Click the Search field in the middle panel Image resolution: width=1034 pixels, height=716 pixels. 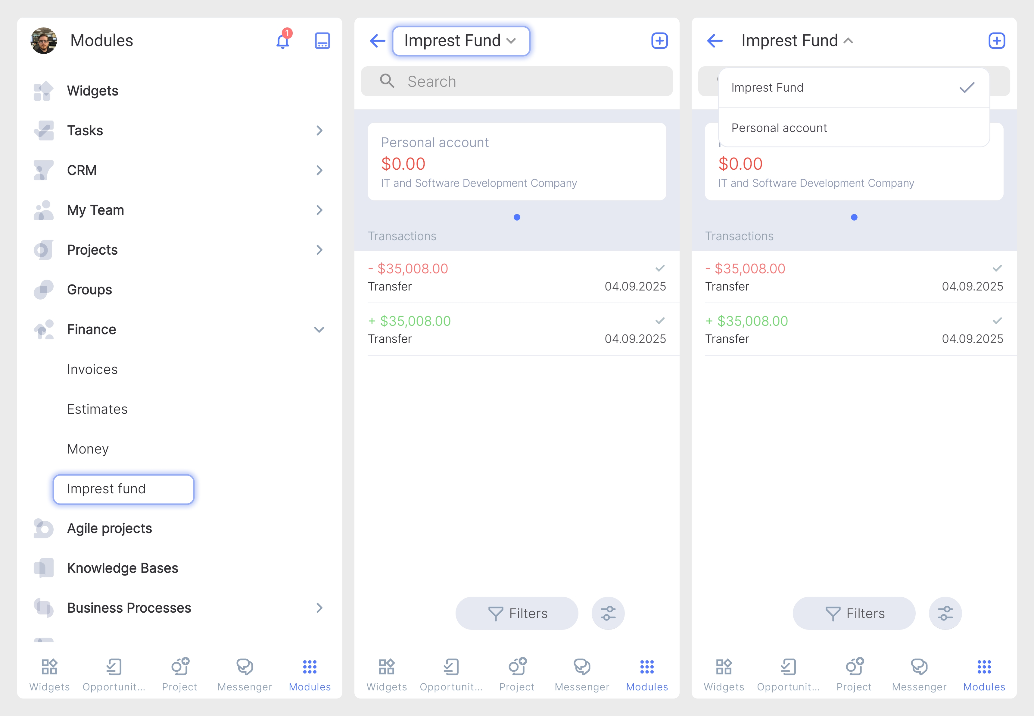[x=517, y=82]
